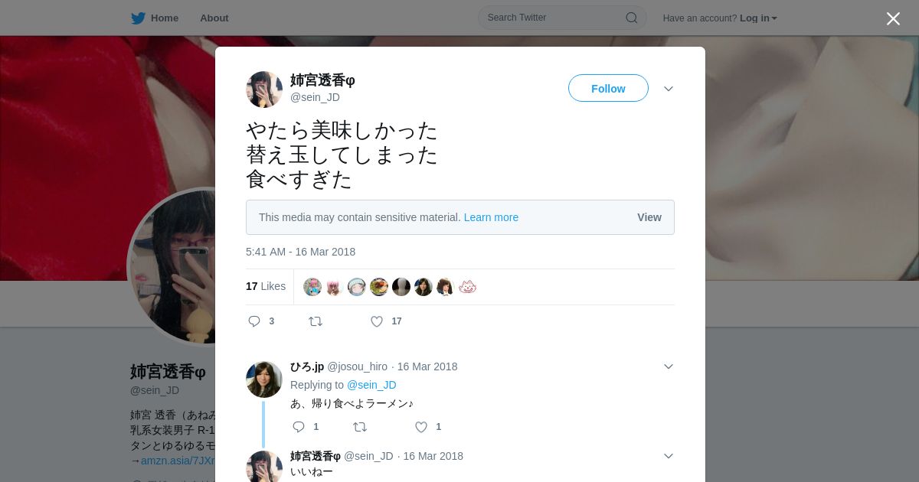Click the reply icon under main tweet
Screen dimensions: 919x482
(254, 321)
